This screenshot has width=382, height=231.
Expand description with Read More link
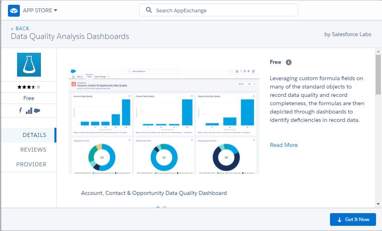click(x=284, y=145)
